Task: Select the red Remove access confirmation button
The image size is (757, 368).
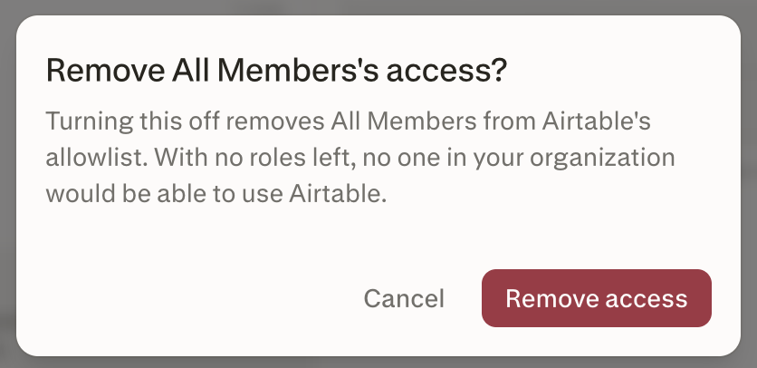Action: pyautogui.click(x=596, y=298)
